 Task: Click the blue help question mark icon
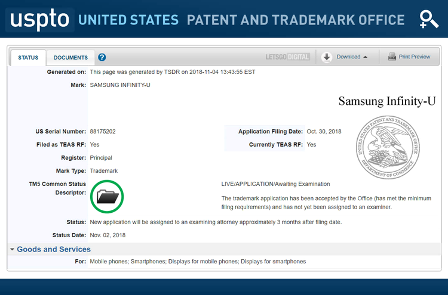(x=102, y=57)
